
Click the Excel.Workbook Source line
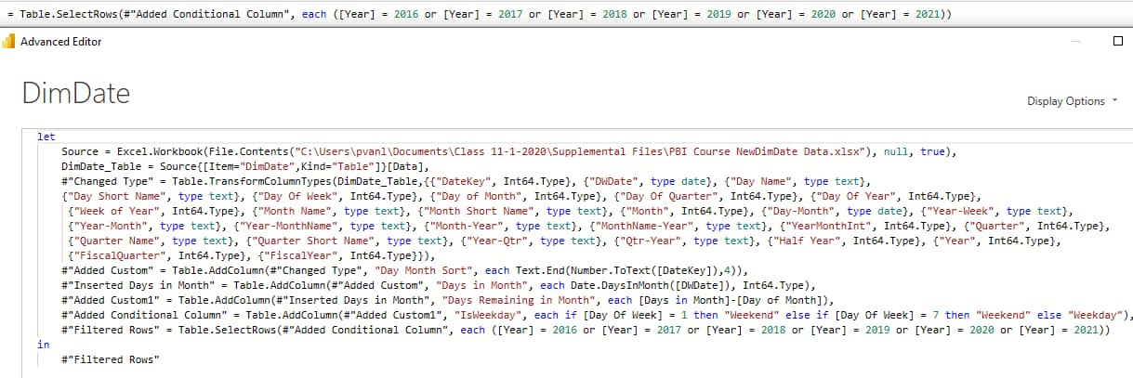pyautogui.click(x=167, y=151)
